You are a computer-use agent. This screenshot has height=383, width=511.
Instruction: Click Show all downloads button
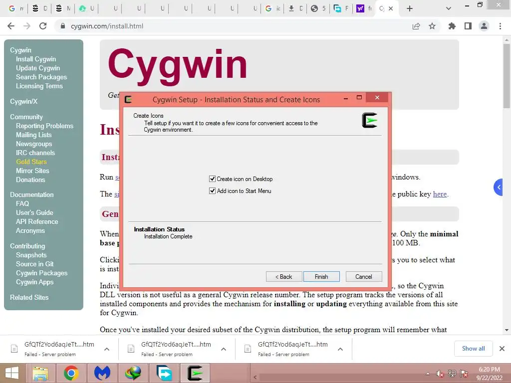pos(473,349)
